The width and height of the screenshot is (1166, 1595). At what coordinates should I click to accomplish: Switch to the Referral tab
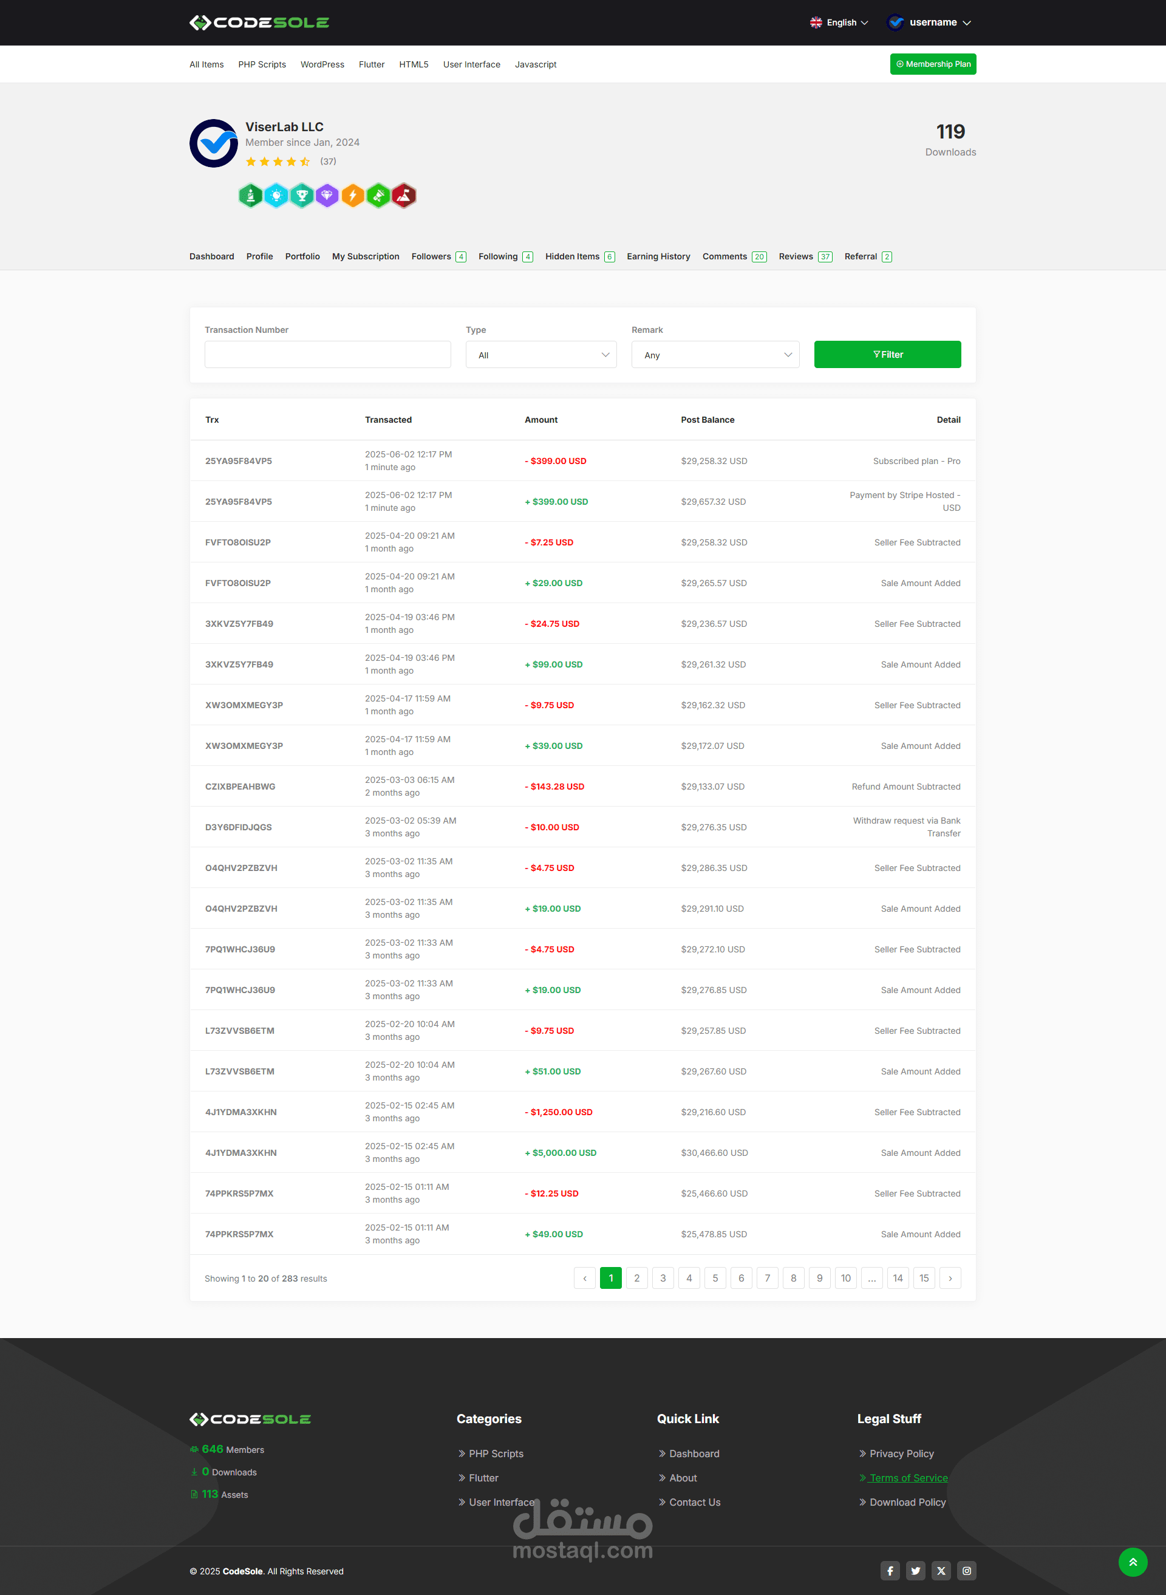[x=868, y=256]
